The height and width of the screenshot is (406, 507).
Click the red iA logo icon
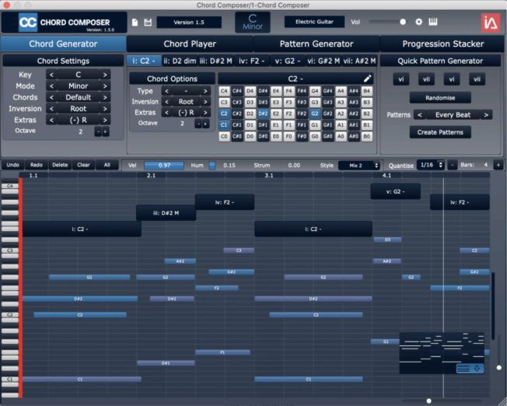[x=491, y=23]
